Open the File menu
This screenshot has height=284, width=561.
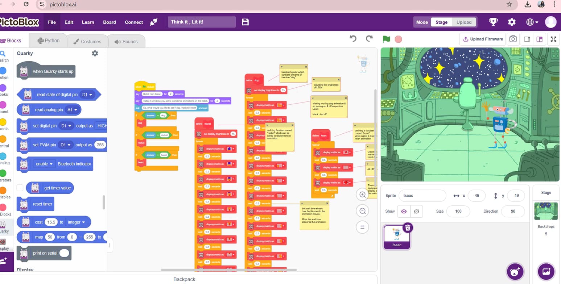pos(52,22)
